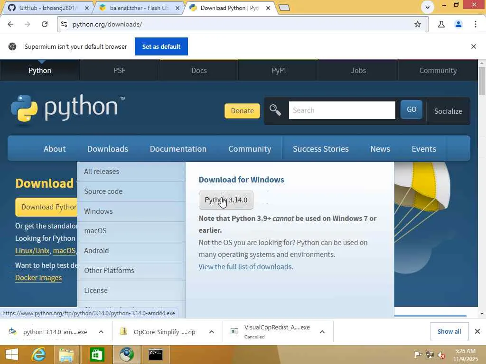The width and height of the screenshot is (486, 364).
Task: Open the Docs top navigation item
Action: click(x=199, y=71)
